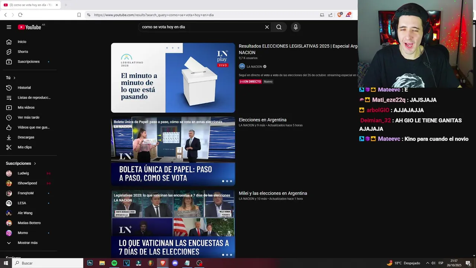This screenshot has height=268, width=476.
Task: Open the YouTube hamburger guide menu
Action: (9, 27)
